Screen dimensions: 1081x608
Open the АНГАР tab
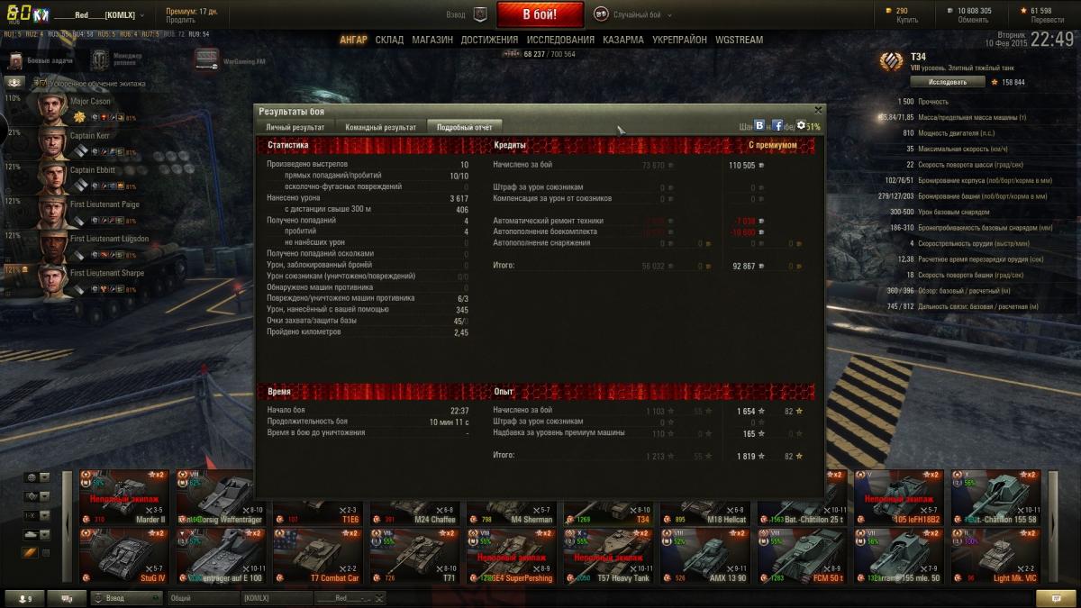(x=353, y=40)
